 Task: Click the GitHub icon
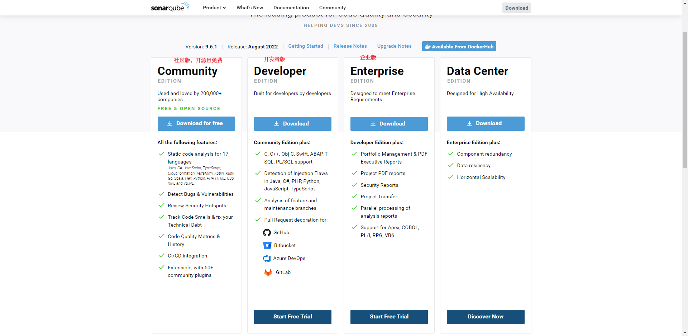tap(267, 233)
